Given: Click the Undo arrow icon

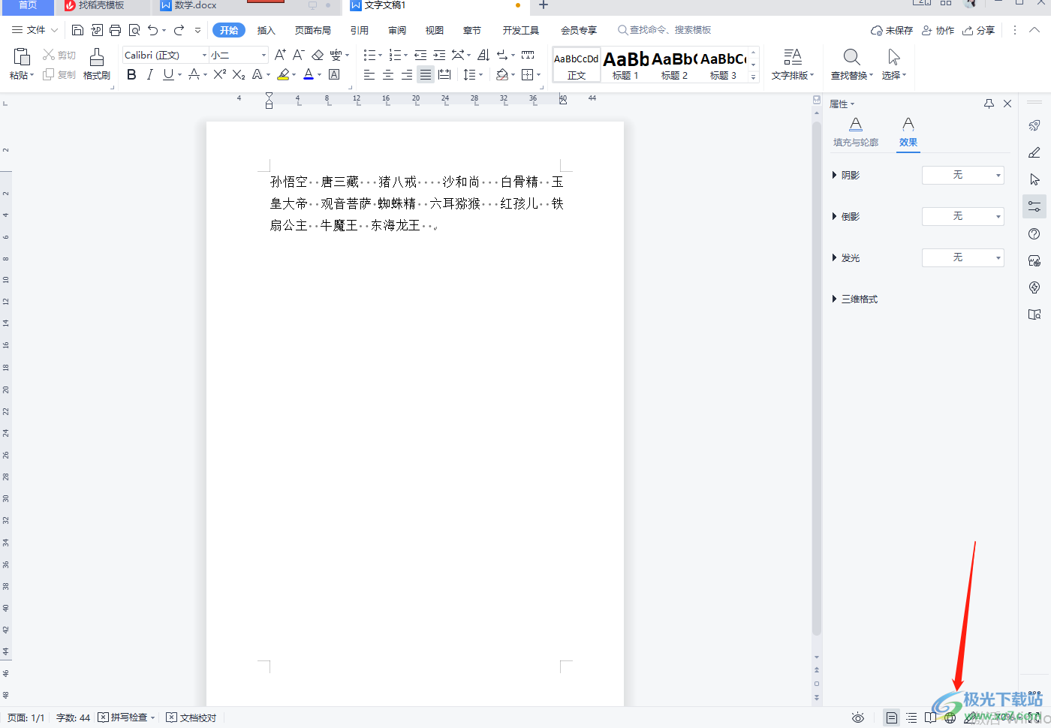Looking at the screenshot, I should click(x=153, y=30).
